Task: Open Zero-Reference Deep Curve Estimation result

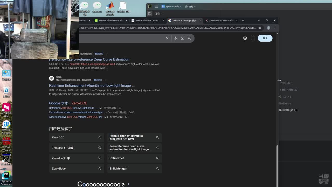Action: click(89, 59)
